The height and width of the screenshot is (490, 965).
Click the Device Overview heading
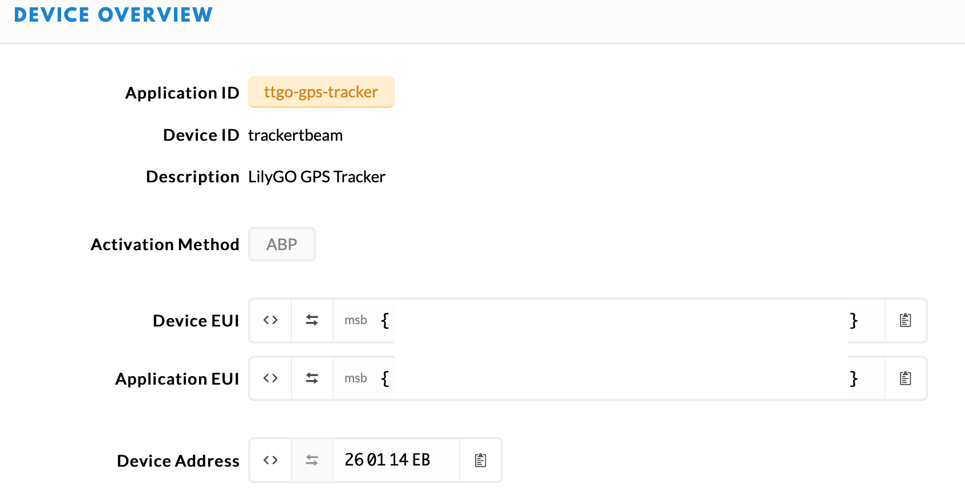[113, 15]
